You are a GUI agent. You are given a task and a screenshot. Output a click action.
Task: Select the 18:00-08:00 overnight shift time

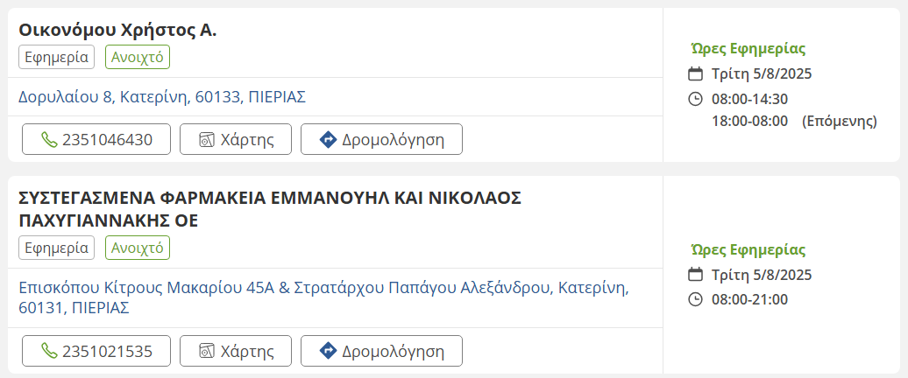[749, 121]
